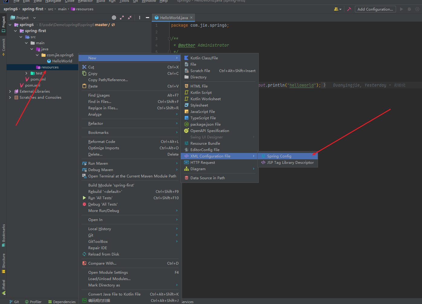This screenshot has height=304, width=422.
Task: Open the JRebel tool window sidebar
Action: point(3,287)
